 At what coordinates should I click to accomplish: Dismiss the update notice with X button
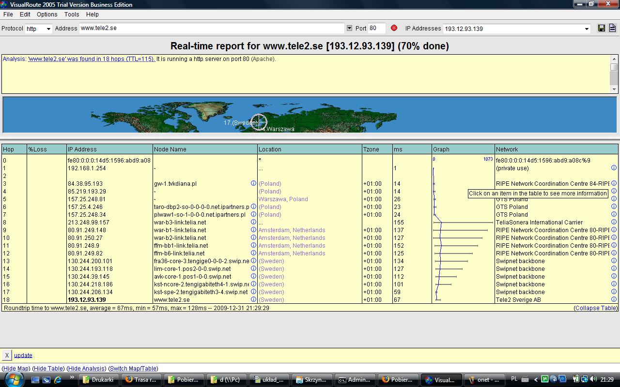pyautogui.click(x=7, y=355)
